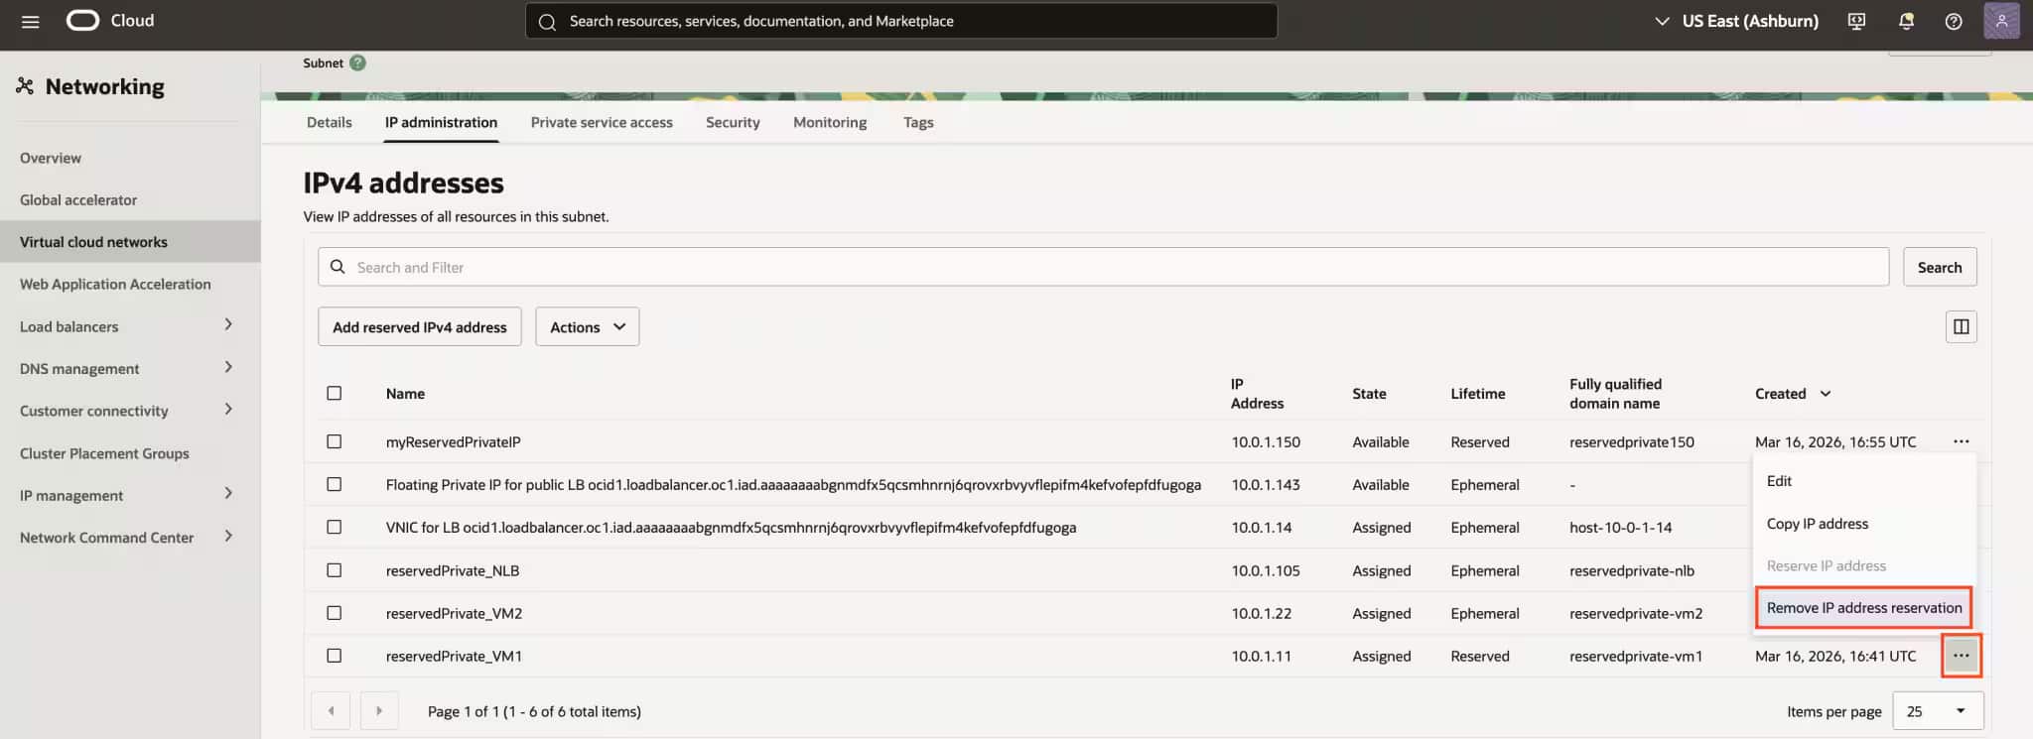Click the Subnet help icon
The height and width of the screenshot is (739, 2033).
358,62
